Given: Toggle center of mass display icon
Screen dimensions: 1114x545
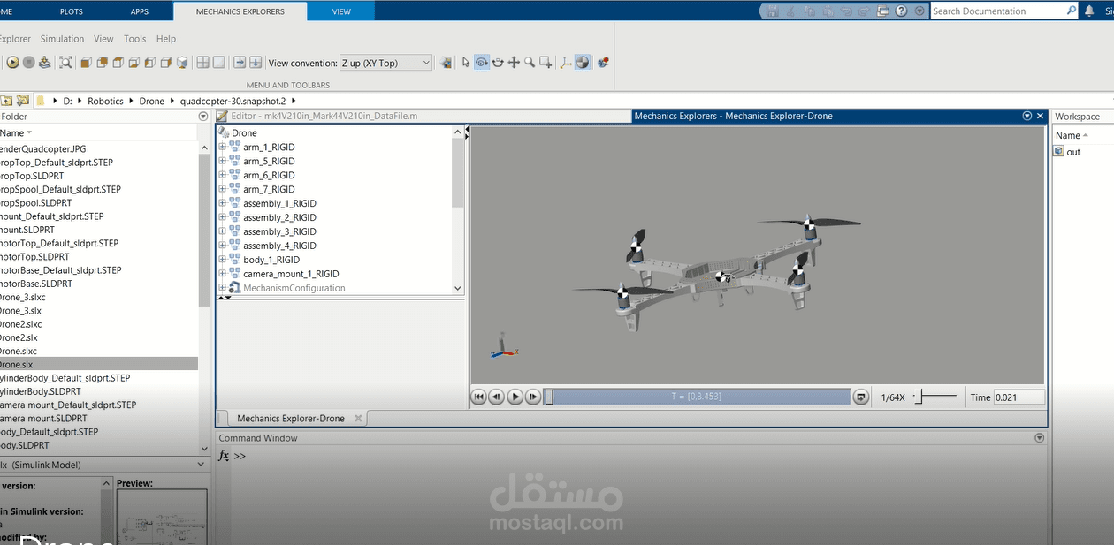Looking at the screenshot, I should tap(583, 63).
